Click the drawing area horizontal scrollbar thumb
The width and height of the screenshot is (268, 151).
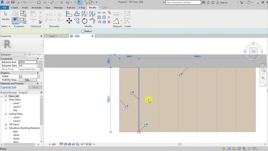pyautogui.click(x=180, y=144)
